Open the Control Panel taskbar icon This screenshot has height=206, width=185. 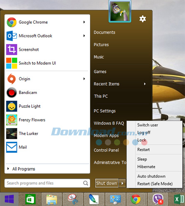[x=115, y=199]
